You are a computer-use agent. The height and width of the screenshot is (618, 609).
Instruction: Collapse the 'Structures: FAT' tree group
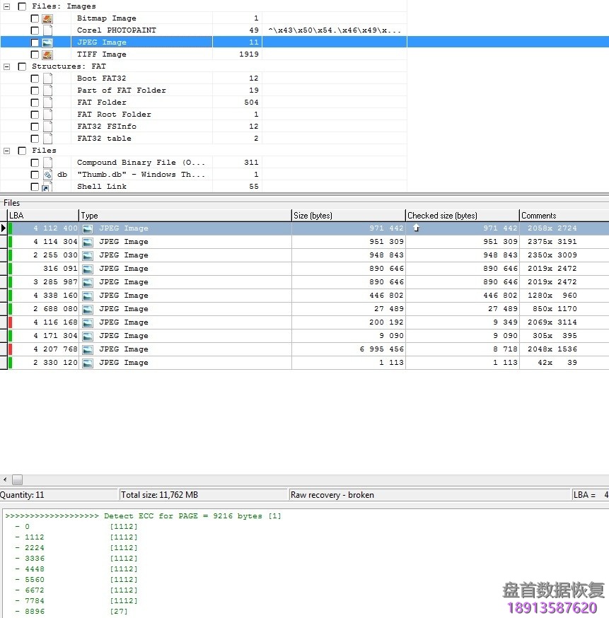click(x=7, y=66)
